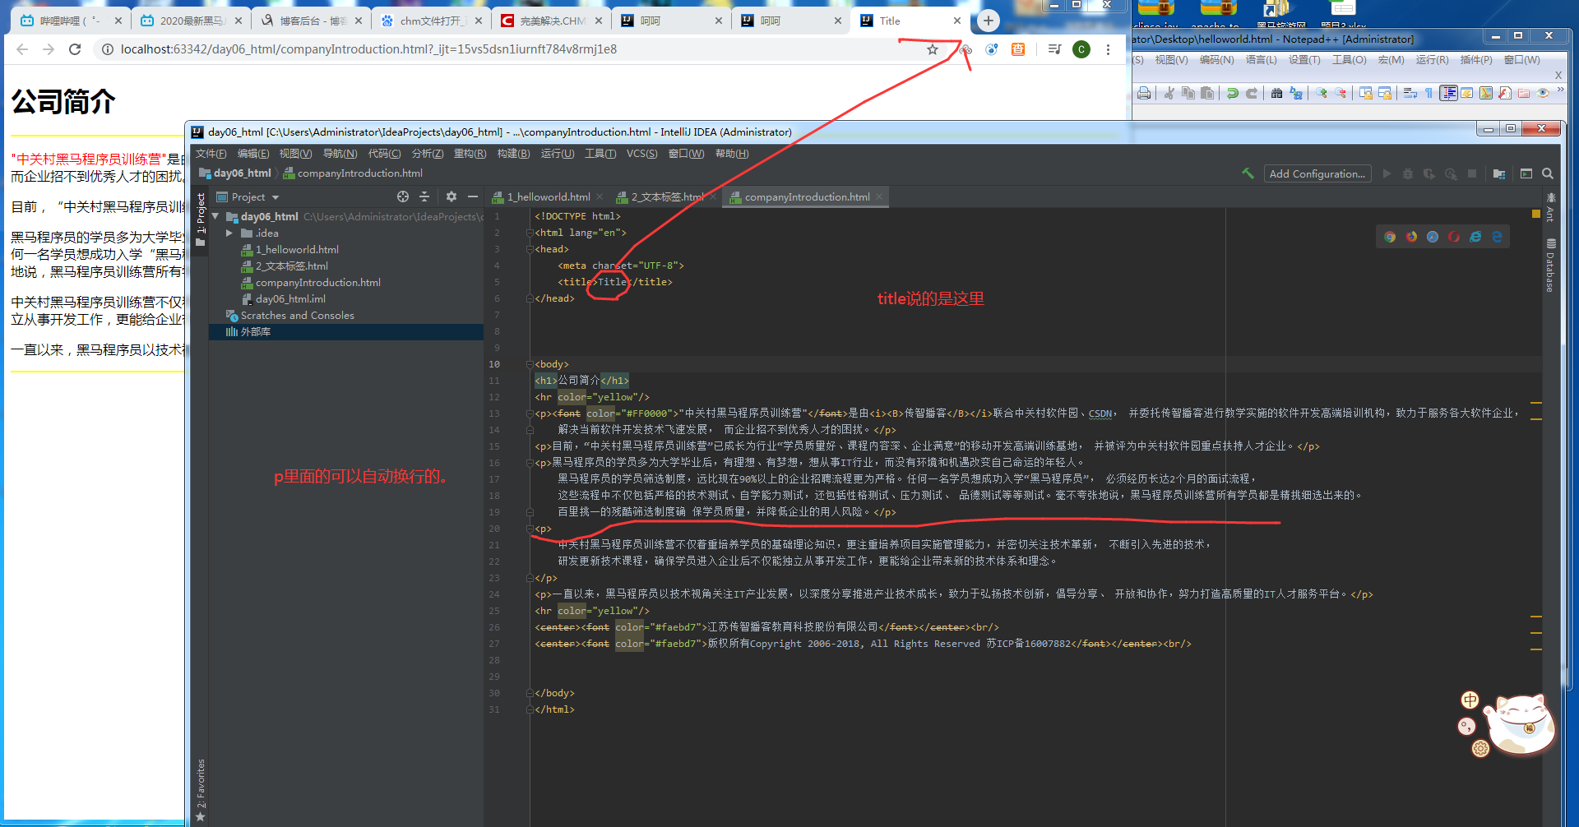This screenshot has width=1579, height=827.
Task: Click the Cut scissors icon in Notepad++
Action: tap(1169, 93)
